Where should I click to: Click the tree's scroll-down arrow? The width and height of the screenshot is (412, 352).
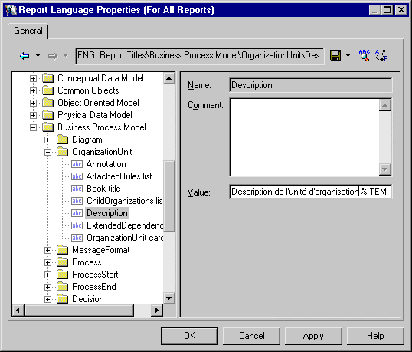click(x=169, y=298)
